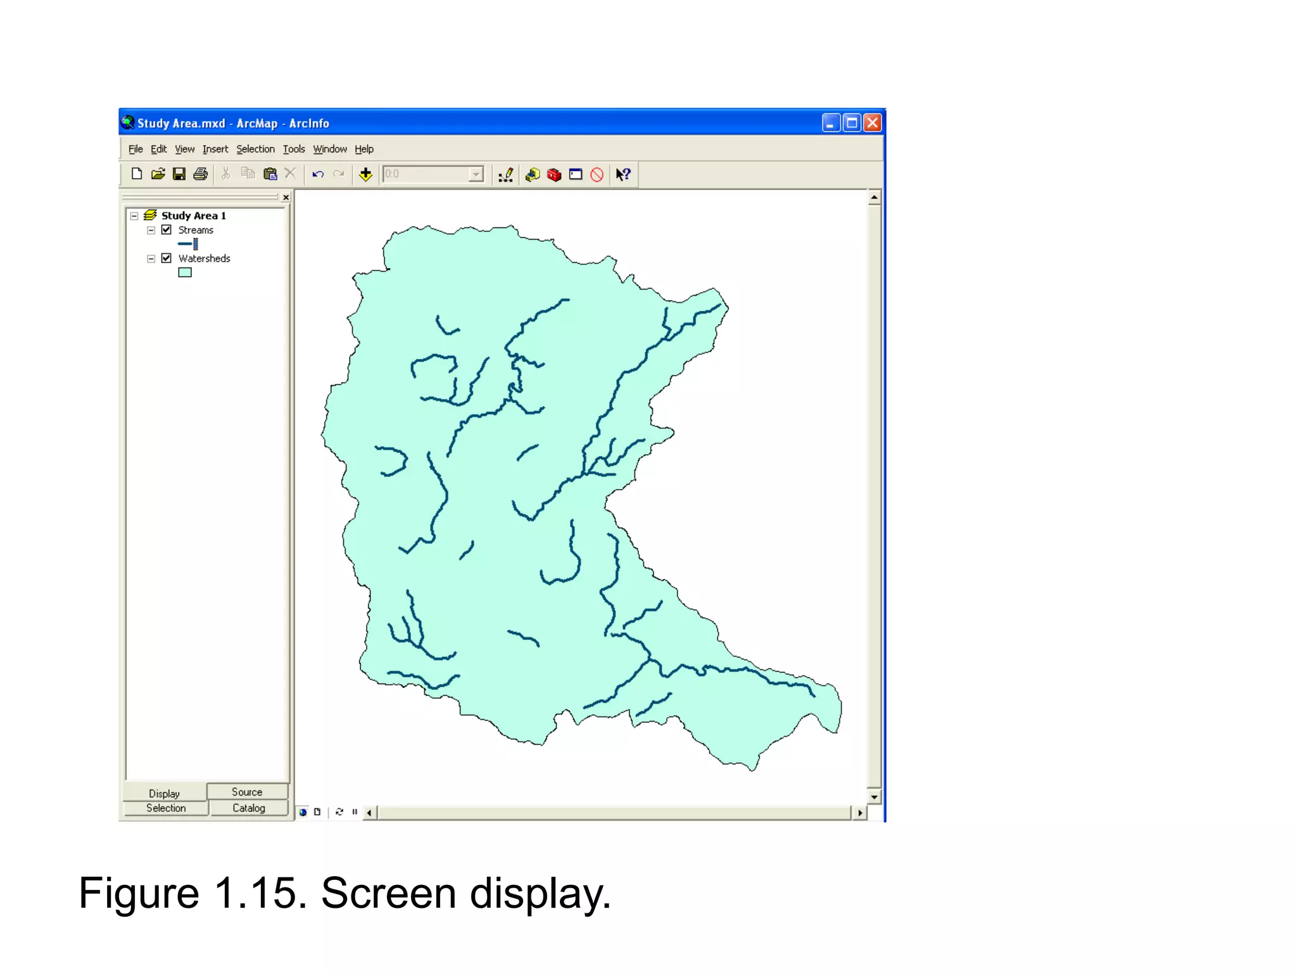The height and width of the screenshot is (973, 1297).
Task: Minimize the ArcMap window
Action: 831,123
